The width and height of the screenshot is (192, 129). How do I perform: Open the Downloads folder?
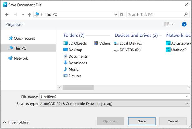77,63
